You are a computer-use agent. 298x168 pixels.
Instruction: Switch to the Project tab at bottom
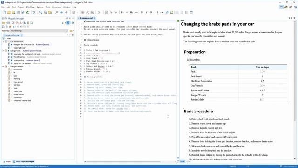(x=7, y=162)
